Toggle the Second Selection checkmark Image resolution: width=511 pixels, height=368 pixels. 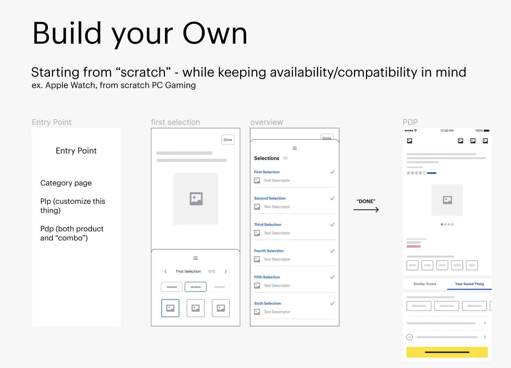tap(332, 198)
